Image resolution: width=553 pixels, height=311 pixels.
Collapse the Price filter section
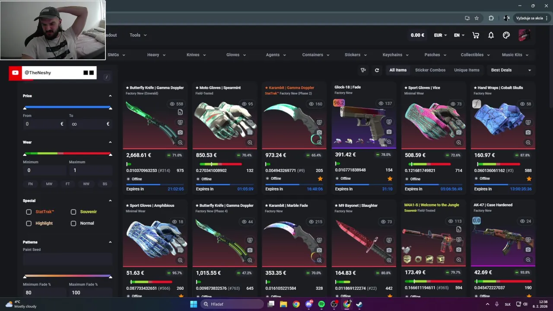110,96
